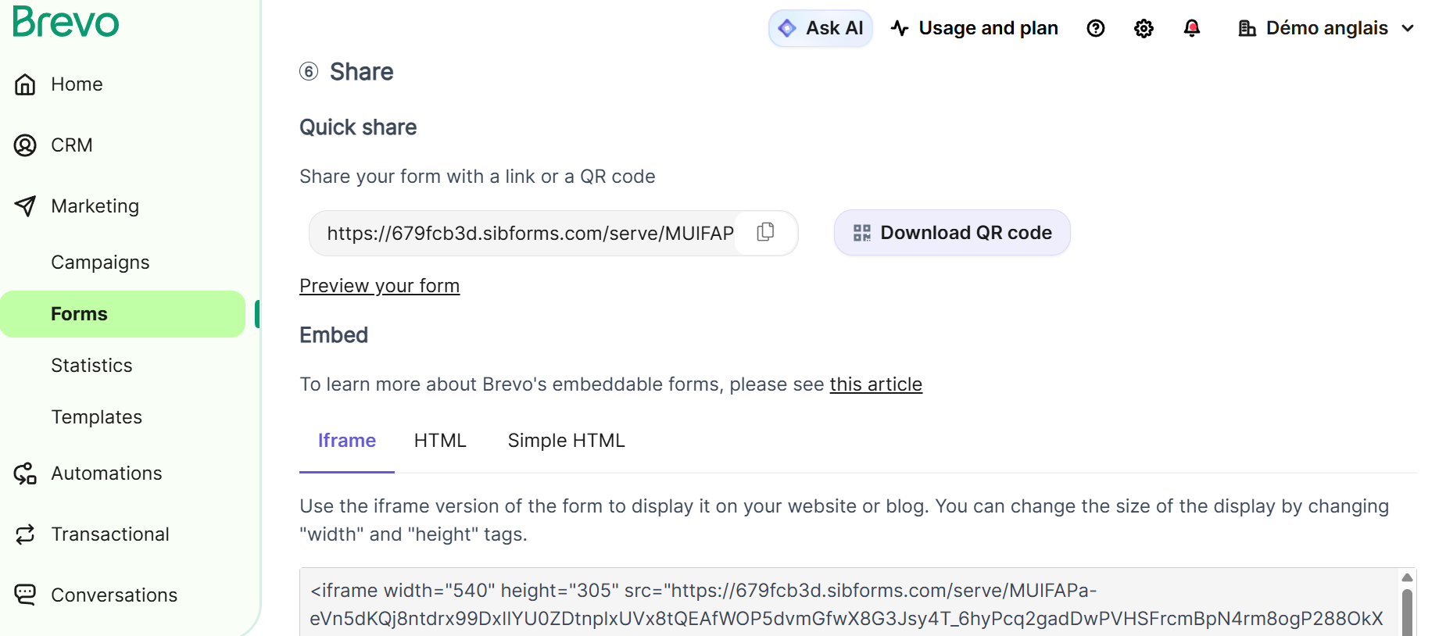The height and width of the screenshot is (636, 1446).
Task: Open the 'this article' help link
Action: (875, 384)
